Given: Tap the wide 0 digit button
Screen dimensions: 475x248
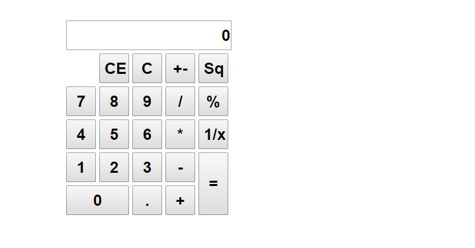Looking at the screenshot, I should coord(97,200).
